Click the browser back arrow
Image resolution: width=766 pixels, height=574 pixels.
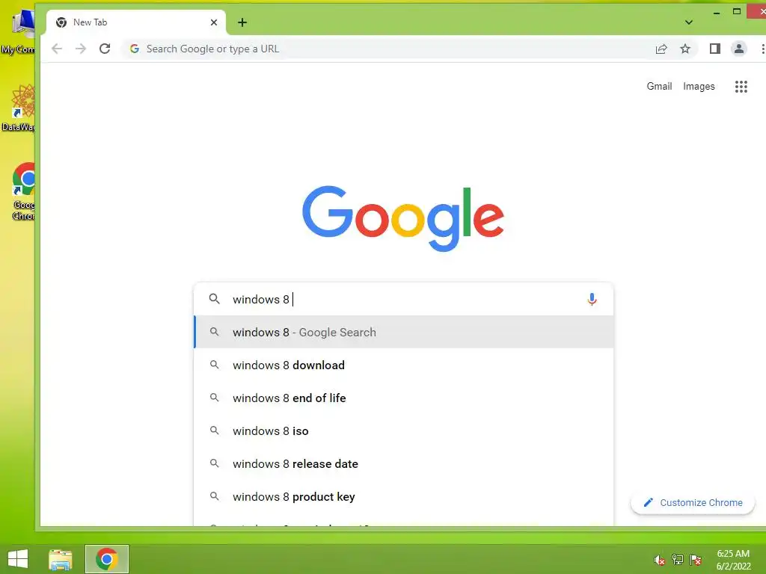tap(57, 49)
